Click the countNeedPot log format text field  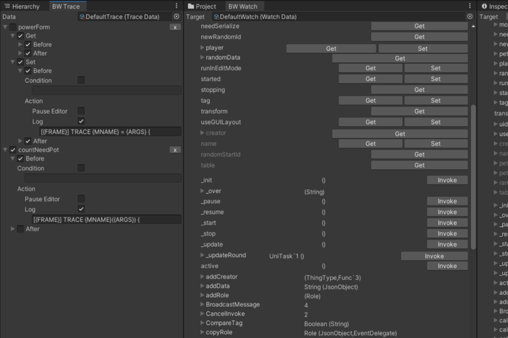(106, 220)
